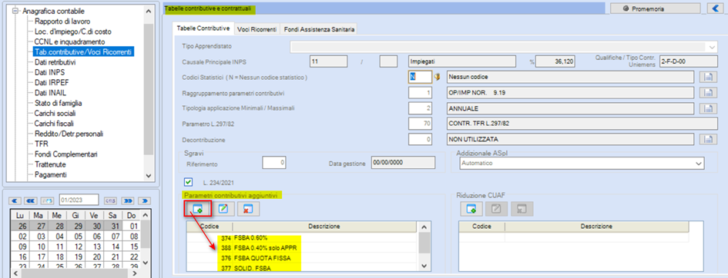Delete selected additional contributory parameter

[x=248, y=209]
